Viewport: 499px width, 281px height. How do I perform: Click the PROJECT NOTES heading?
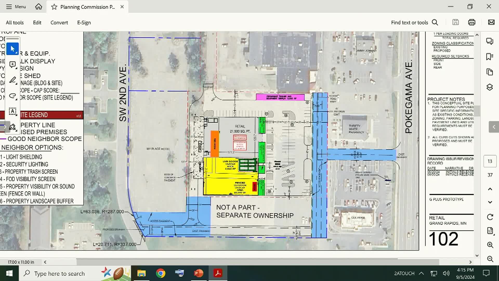446,99
